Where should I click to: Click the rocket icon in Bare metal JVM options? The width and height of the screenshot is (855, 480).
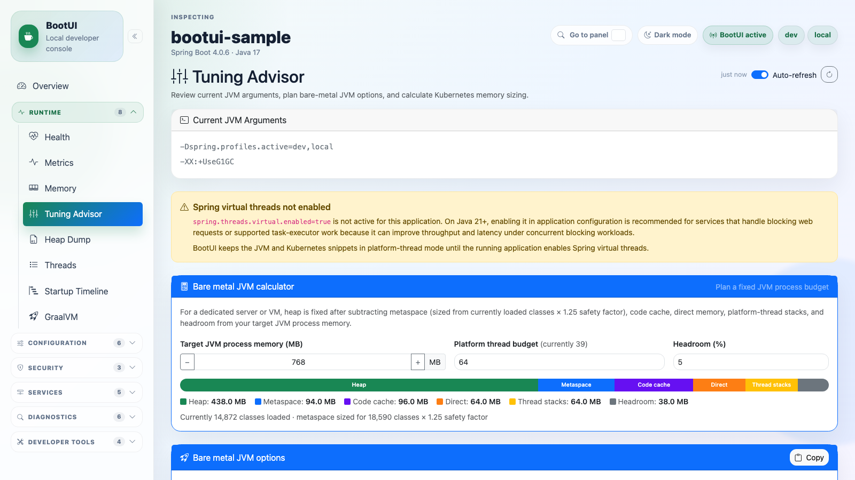tap(184, 458)
